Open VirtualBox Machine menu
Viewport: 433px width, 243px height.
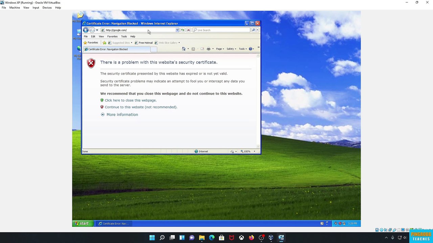click(15, 7)
